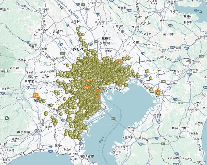This screenshot has height=165, width=207.
Task: Click the 神奈川県 prefecture label
Action: [24, 132]
